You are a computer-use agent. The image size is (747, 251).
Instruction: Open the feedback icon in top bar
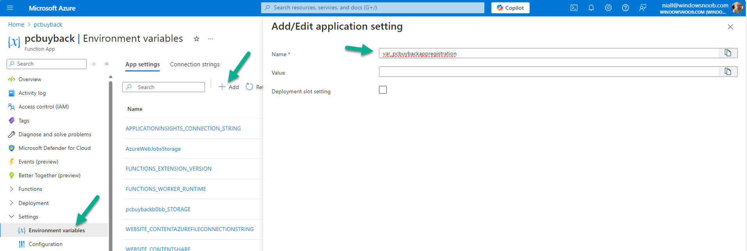coord(643,8)
